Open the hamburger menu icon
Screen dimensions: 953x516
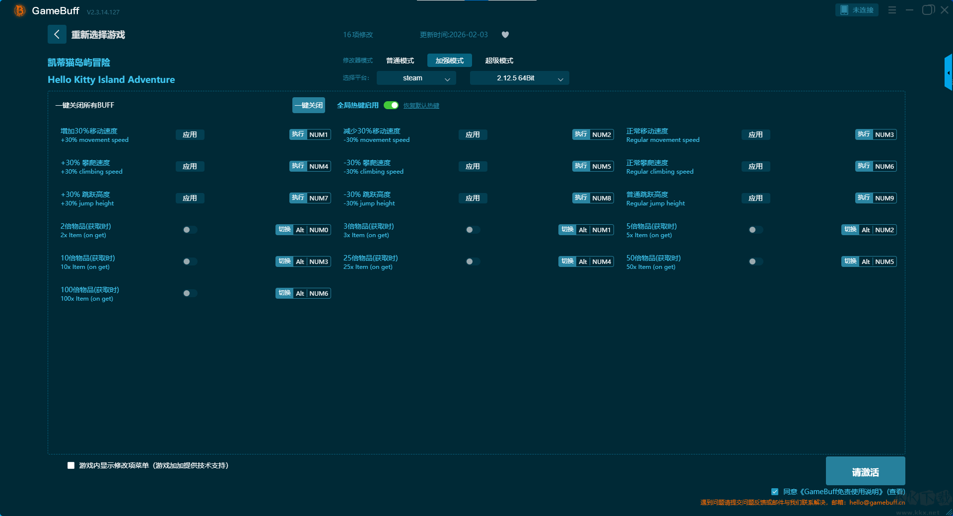click(x=892, y=10)
